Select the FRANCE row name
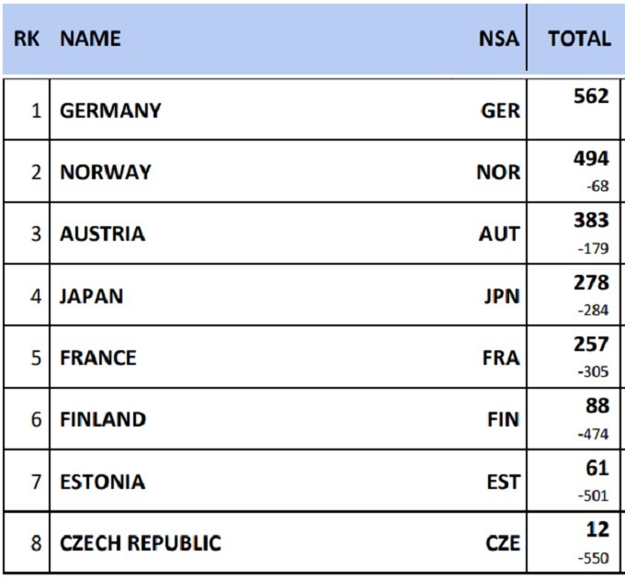The image size is (625, 580). pos(97,358)
